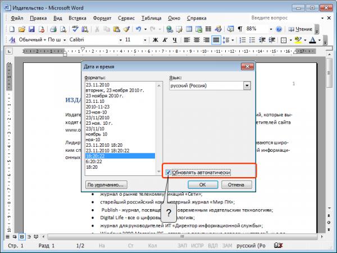The width and height of the screenshot is (337, 253).
Task: Toggle ИСПР track changes in status bar
Action: tap(197, 246)
